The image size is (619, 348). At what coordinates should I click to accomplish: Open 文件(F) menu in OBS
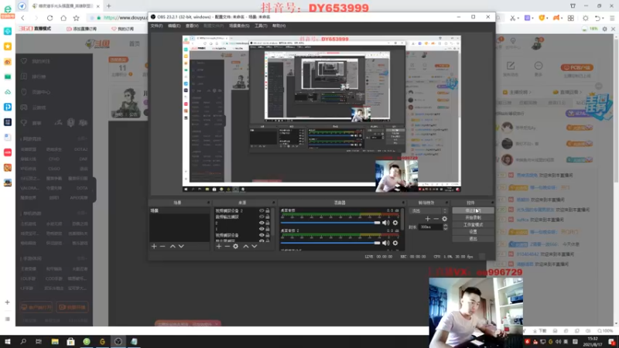tap(156, 26)
